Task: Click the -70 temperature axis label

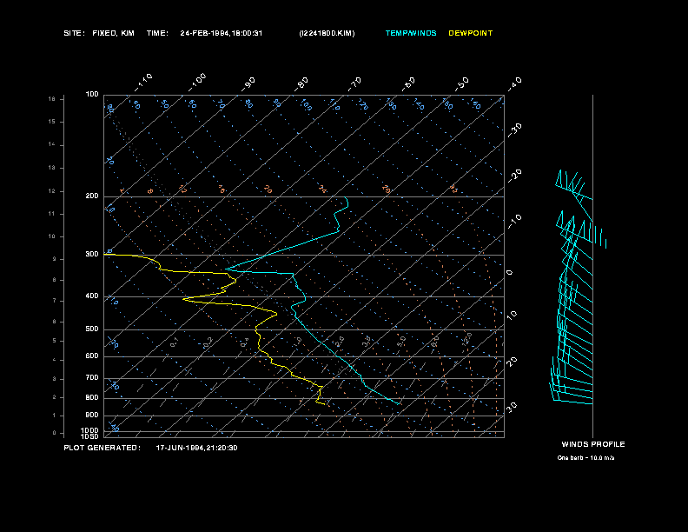Action: point(355,84)
